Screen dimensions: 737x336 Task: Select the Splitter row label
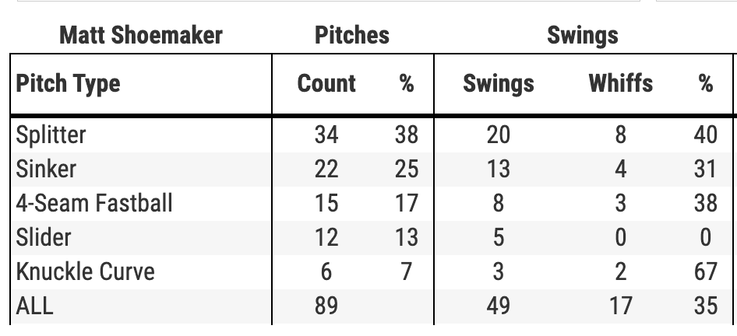click(51, 135)
